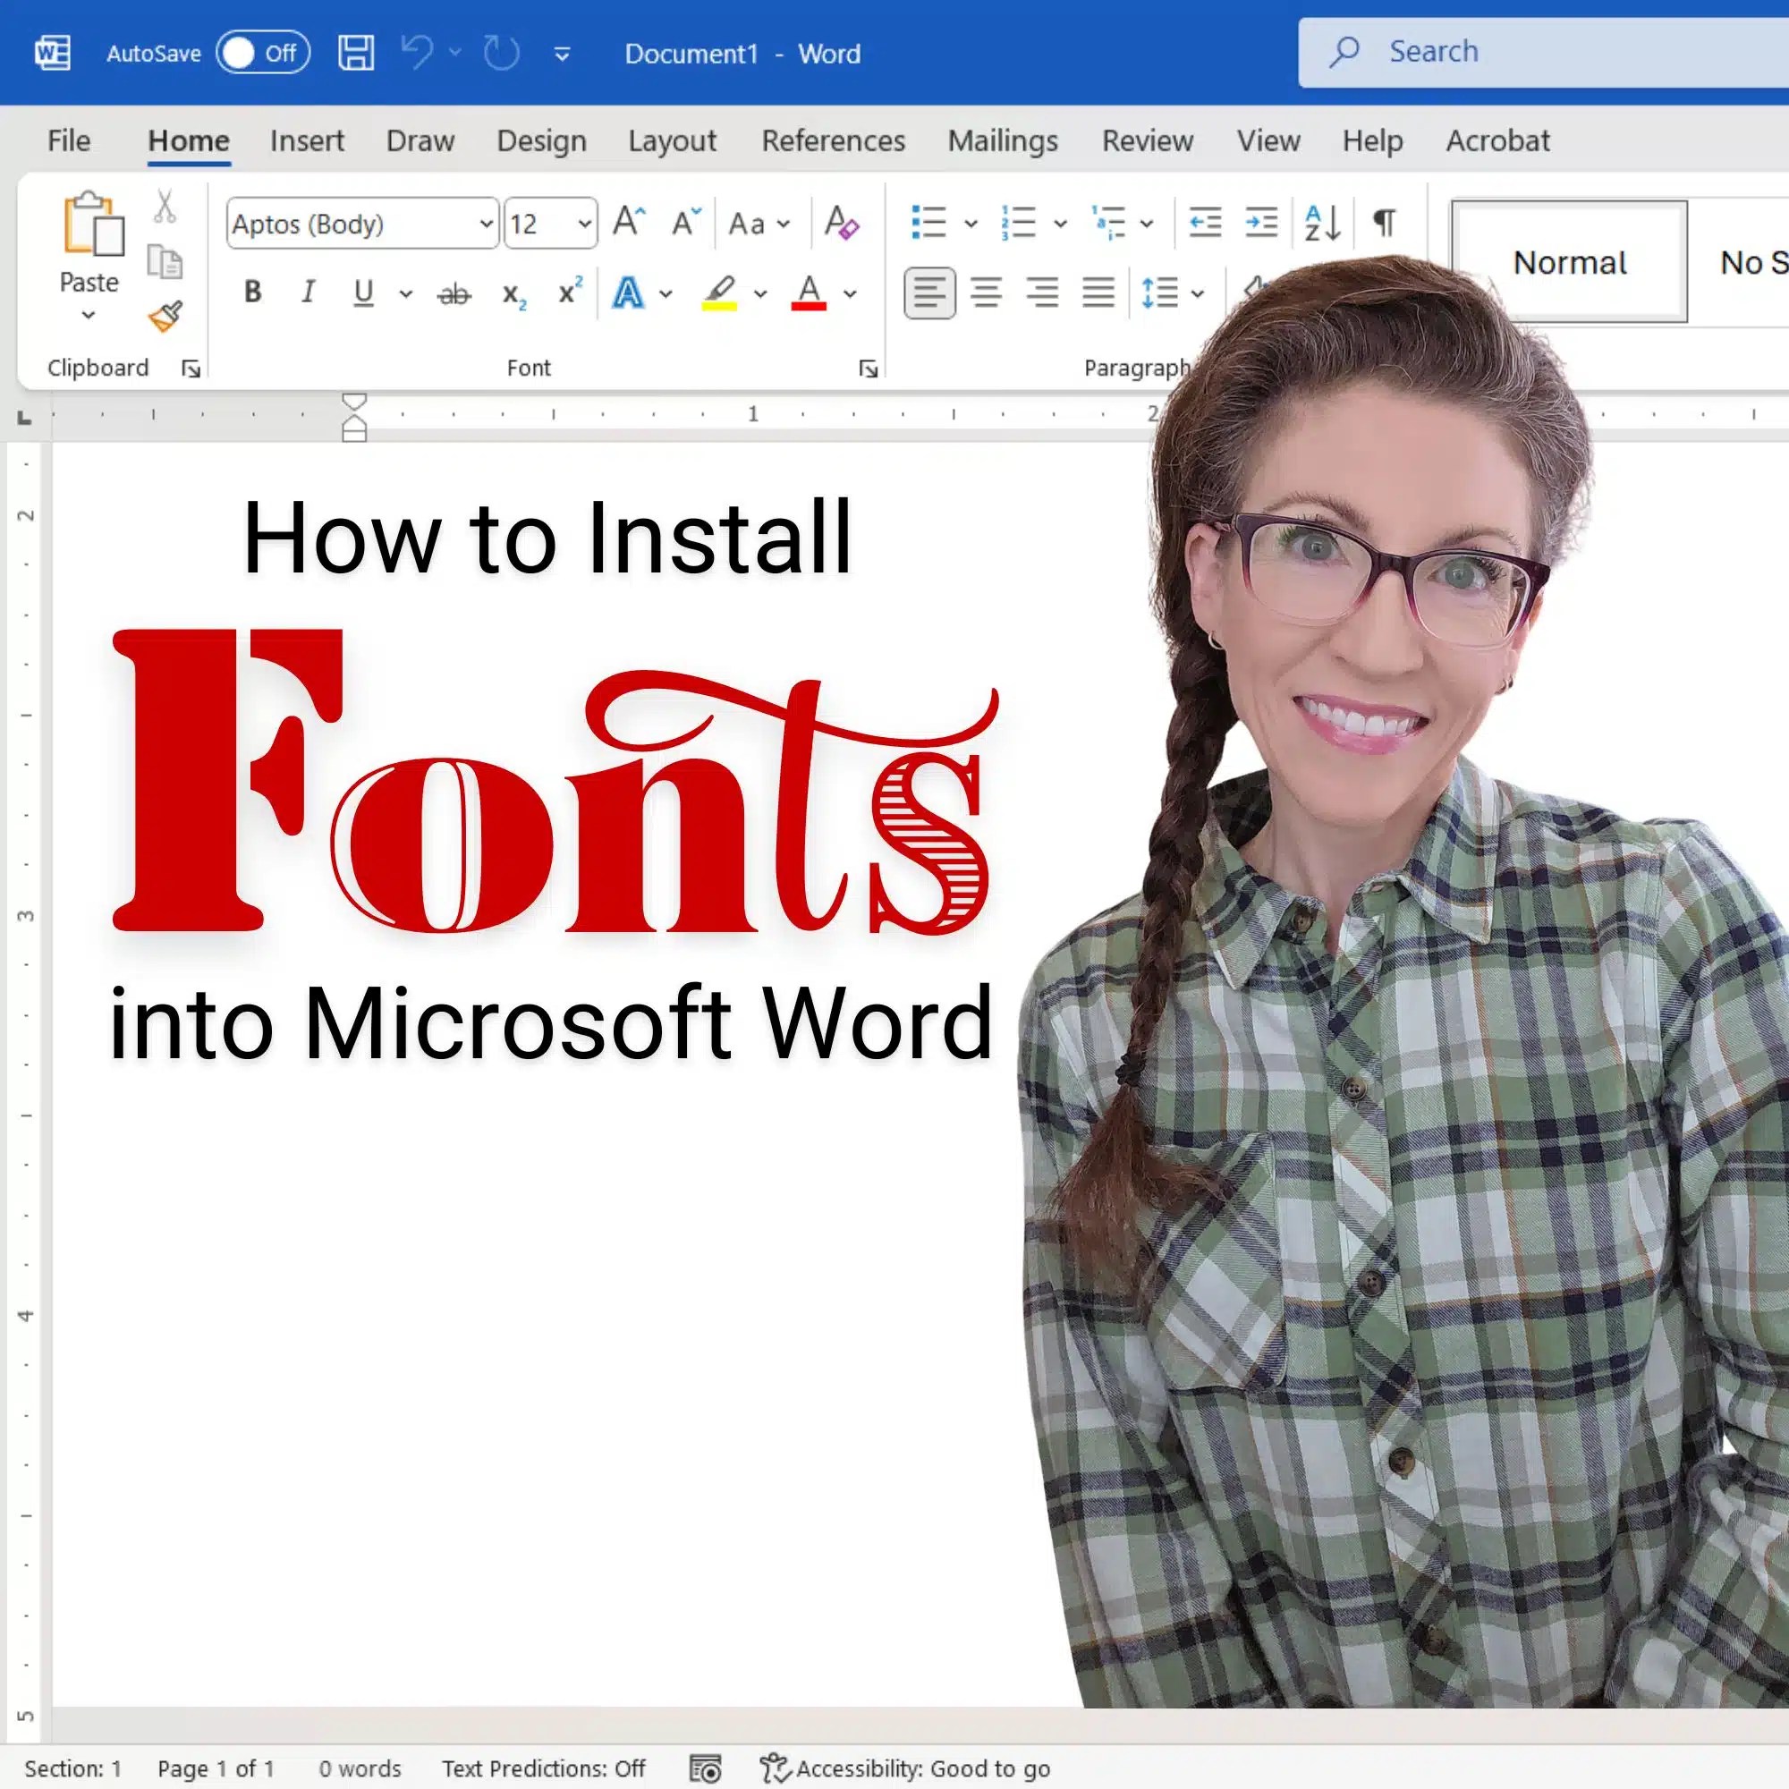Increase paragraph indent

1261,222
